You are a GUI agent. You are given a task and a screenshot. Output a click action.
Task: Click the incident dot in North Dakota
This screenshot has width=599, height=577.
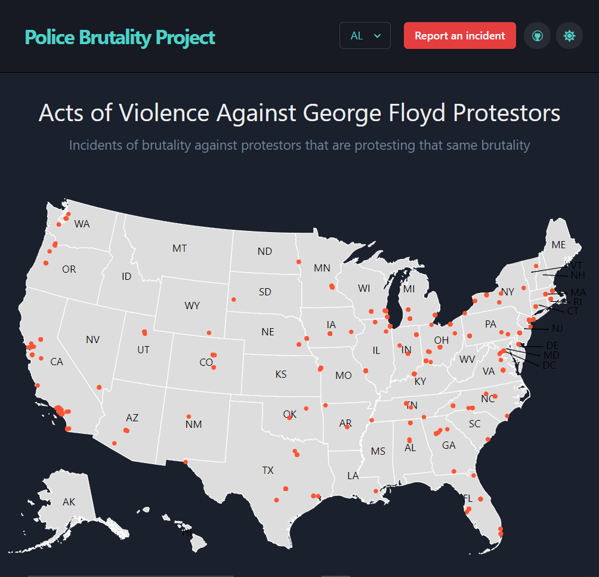click(x=299, y=262)
